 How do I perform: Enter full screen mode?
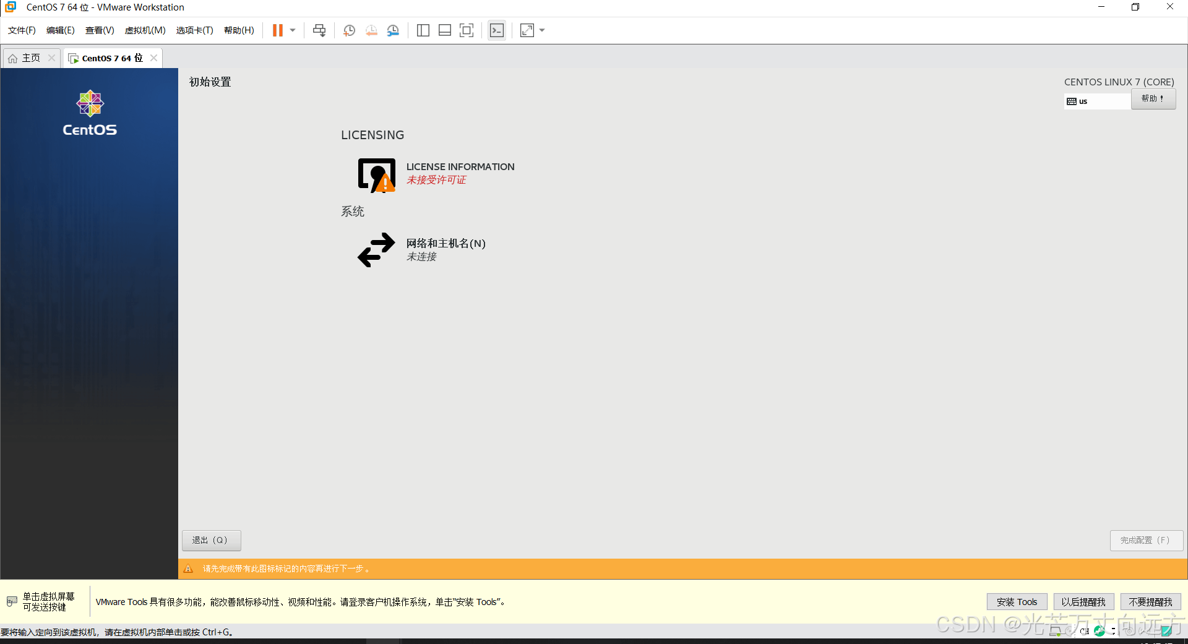tap(467, 30)
